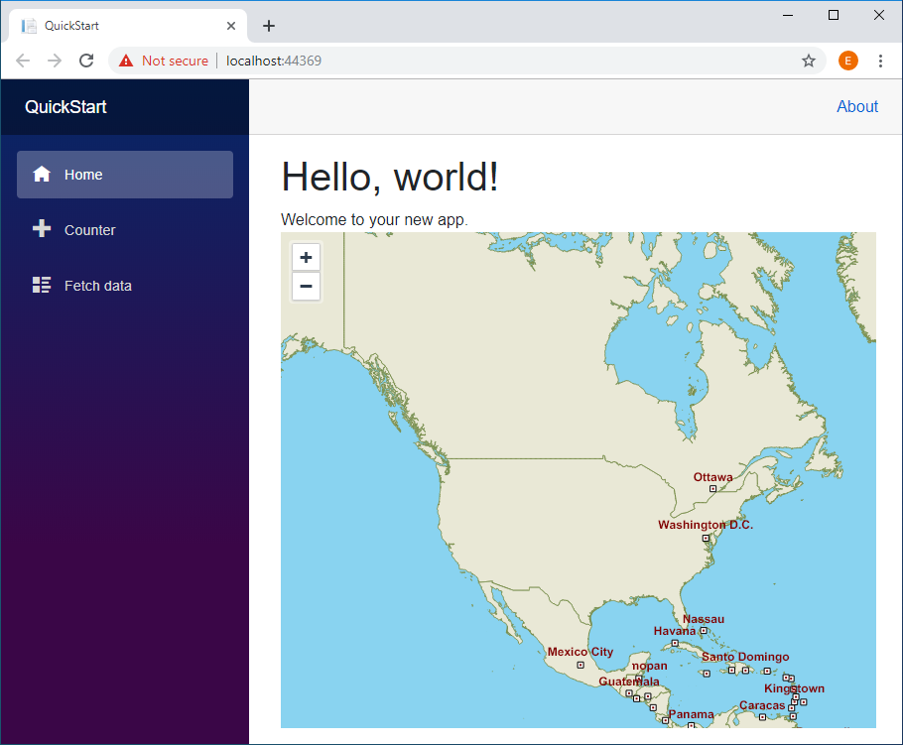The image size is (903, 745).
Task: Reload the browser page
Action: click(x=86, y=61)
